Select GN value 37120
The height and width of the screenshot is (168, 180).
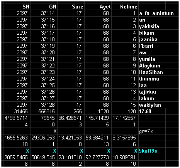pos(44,52)
